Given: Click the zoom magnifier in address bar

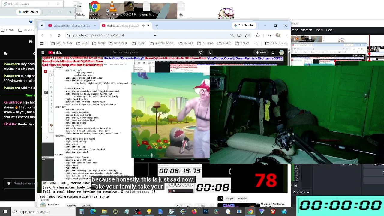Looking at the screenshot, I should click(232, 35).
